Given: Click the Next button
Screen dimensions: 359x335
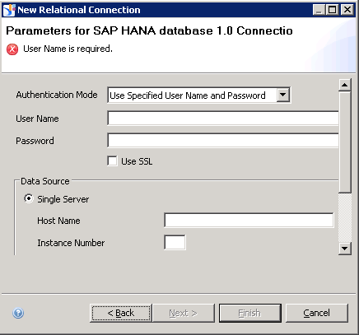Looking at the screenshot, I should point(184,313).
